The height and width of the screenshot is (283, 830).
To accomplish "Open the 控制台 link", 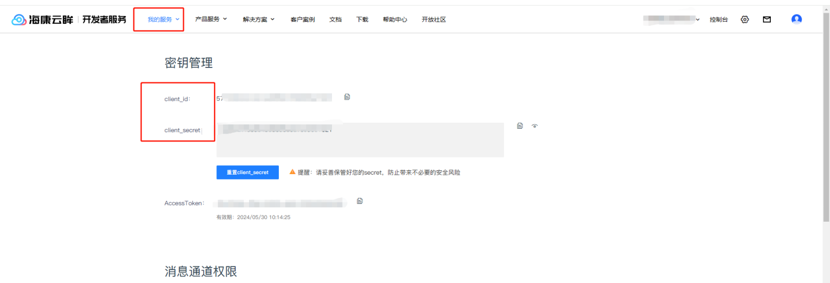I will point(719,19).
